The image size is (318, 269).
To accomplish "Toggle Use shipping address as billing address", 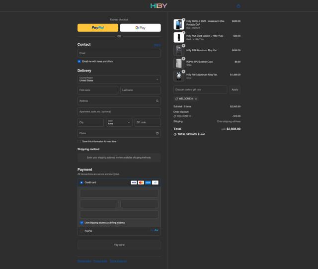I will click(x=81, y=223).
